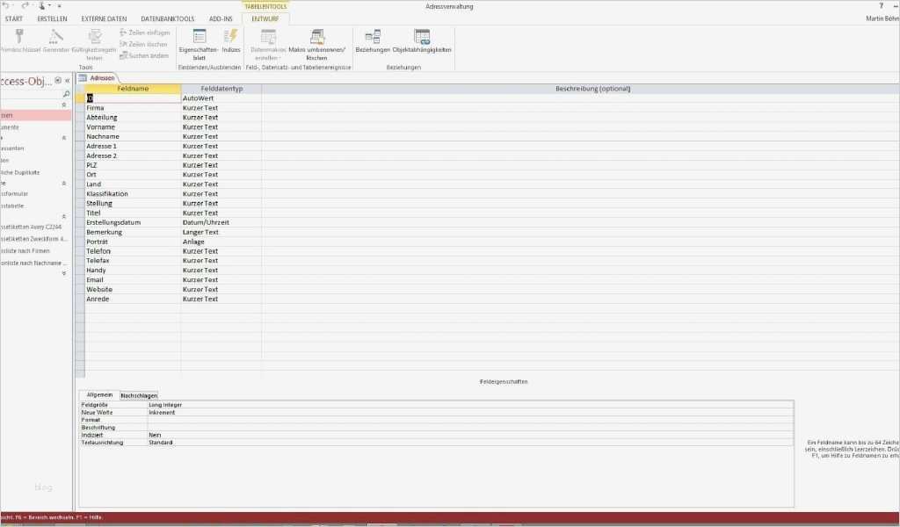The image size is (900, 527).
Task: Click Suchen ändern in Tools group
Action: 144,55
